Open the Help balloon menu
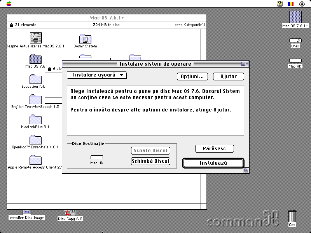This screenshot has width=311, height=233. point(280,3)
